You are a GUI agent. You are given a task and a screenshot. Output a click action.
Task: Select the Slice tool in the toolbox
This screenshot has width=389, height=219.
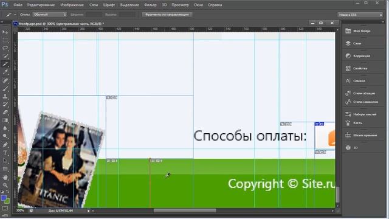click(5, 64)
